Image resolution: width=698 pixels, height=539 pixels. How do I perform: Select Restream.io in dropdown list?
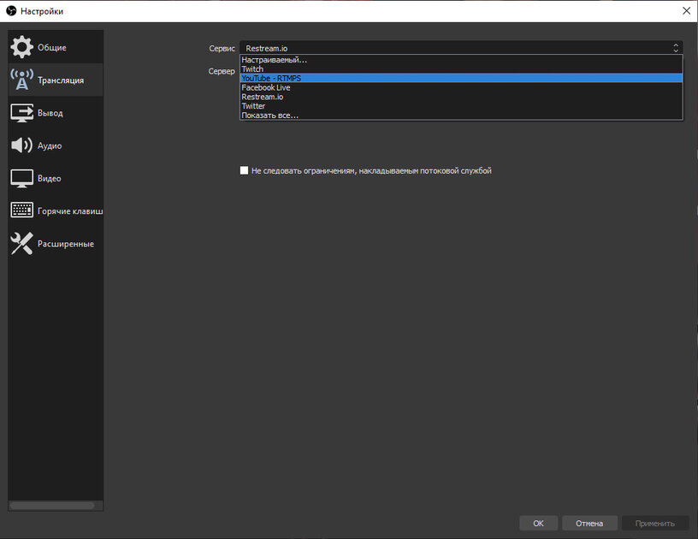pyautogui.click(x=461, y=97)
